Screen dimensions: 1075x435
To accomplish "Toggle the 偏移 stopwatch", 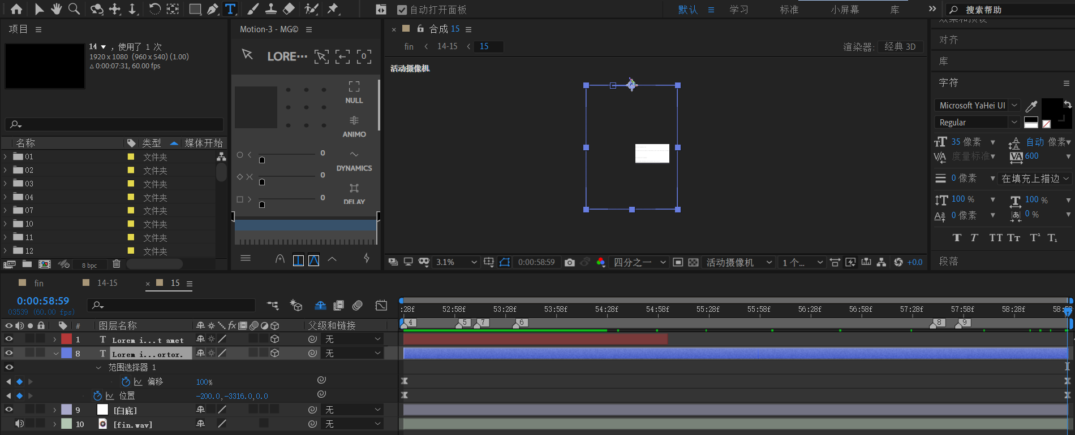I will [x=126, y=382].
